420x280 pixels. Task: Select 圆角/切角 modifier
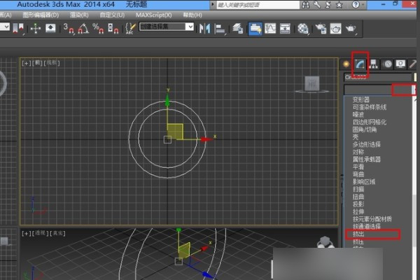365,129
